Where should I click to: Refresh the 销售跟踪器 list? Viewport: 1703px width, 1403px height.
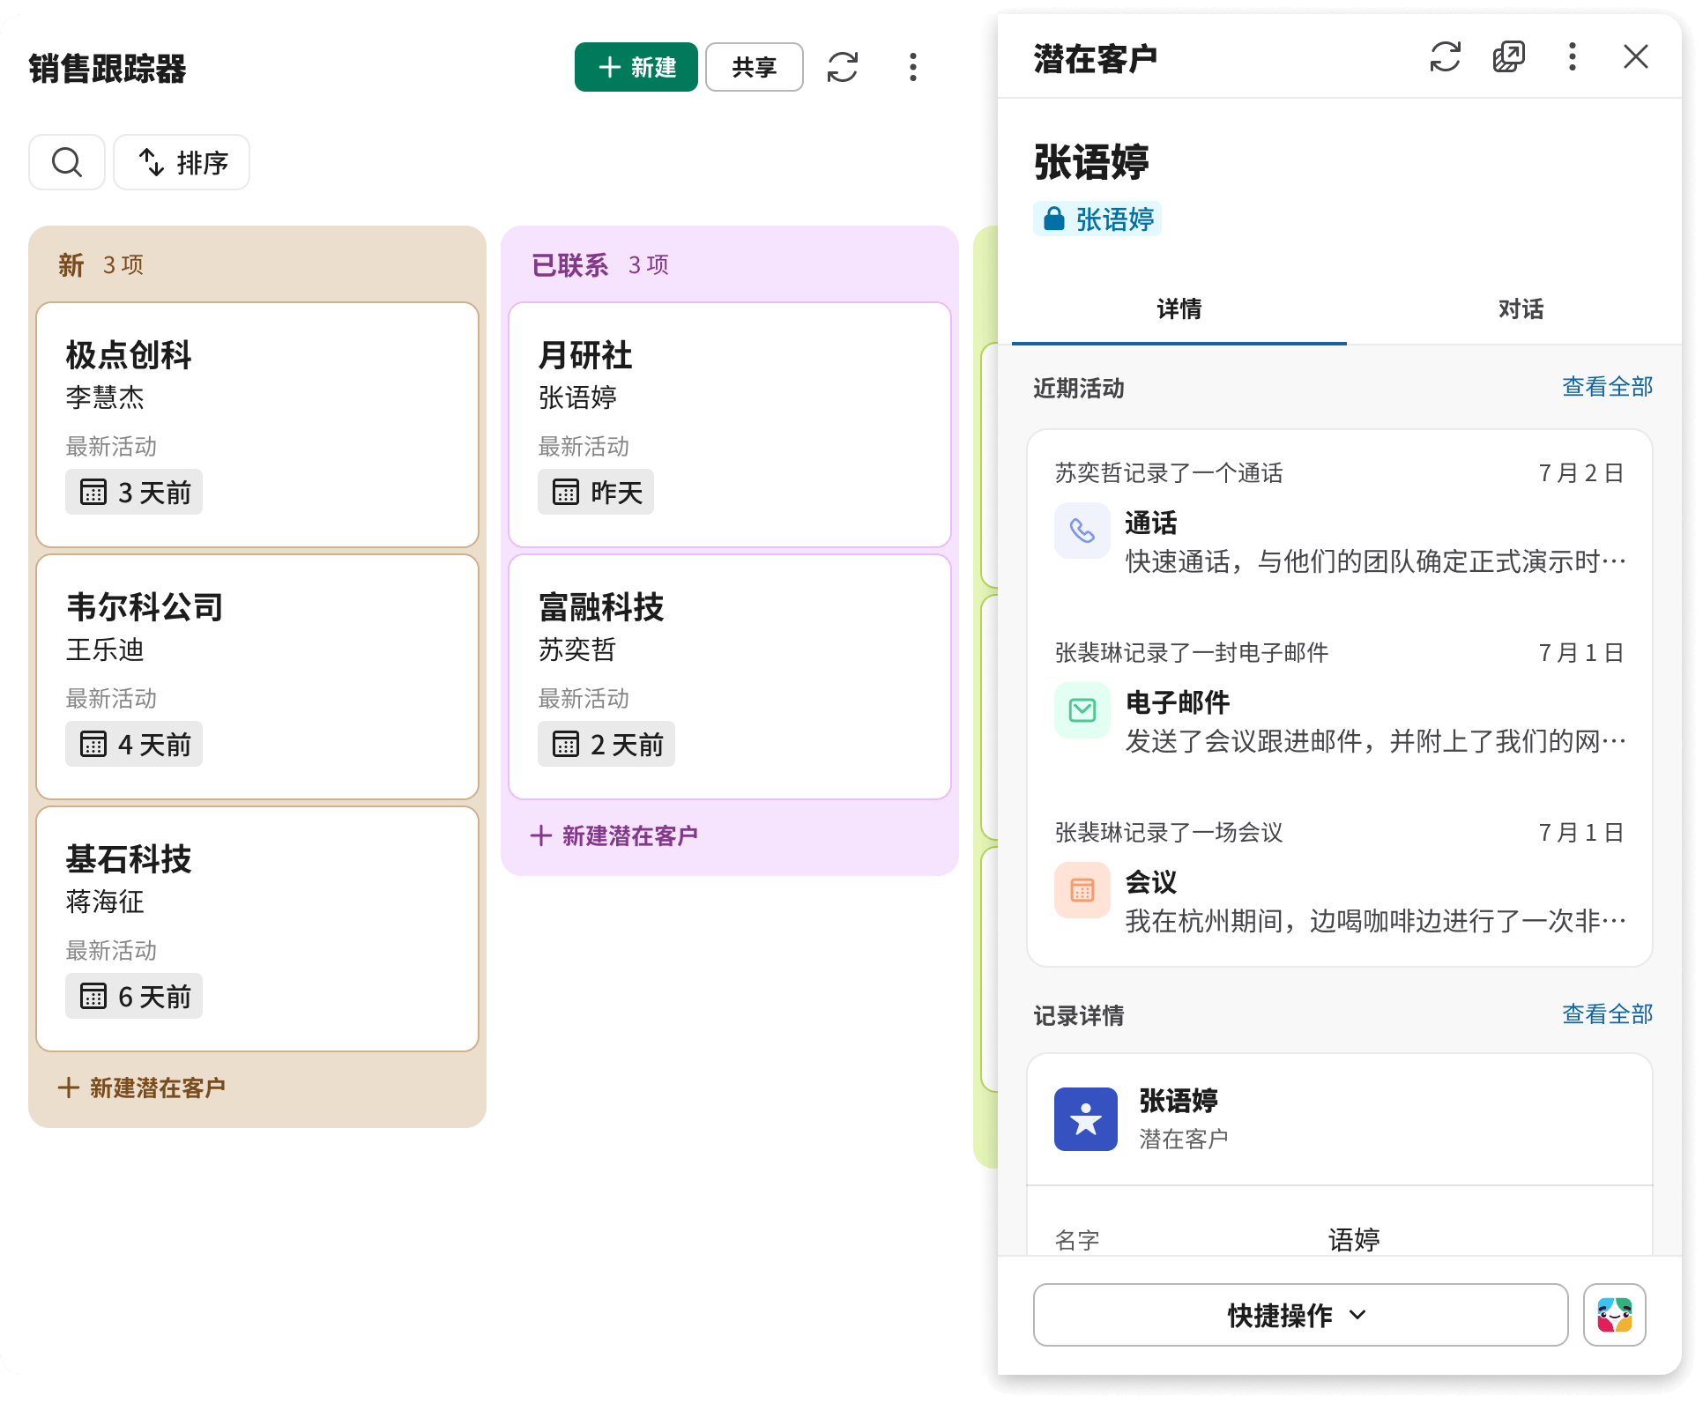coord(843,67)
